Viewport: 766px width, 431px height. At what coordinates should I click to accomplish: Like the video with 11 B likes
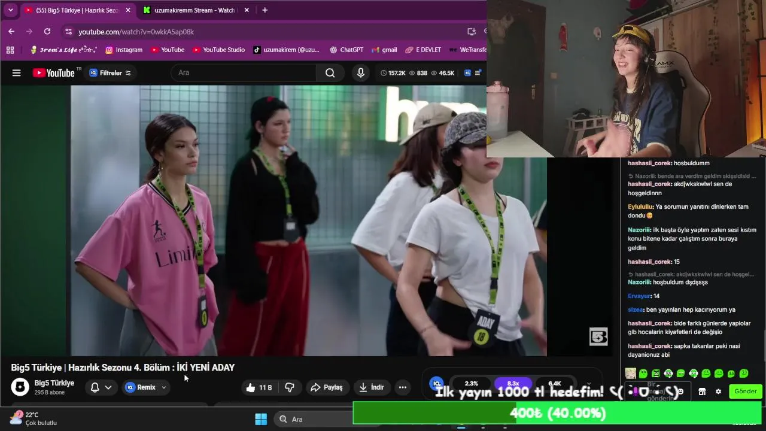(259, 387)
